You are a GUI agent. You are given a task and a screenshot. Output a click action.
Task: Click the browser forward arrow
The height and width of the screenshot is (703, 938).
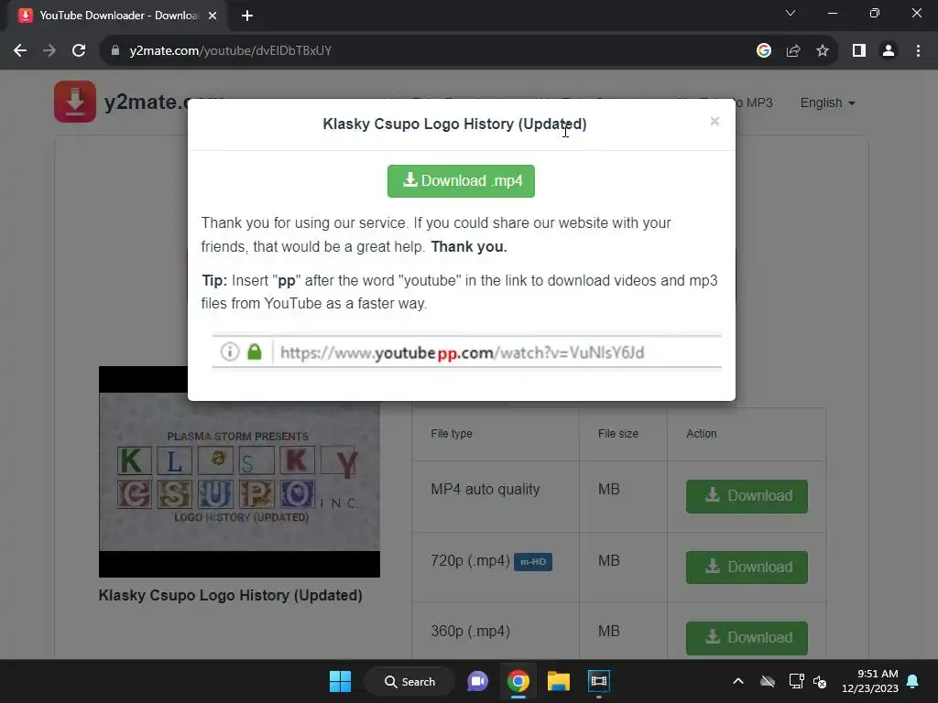49,51
